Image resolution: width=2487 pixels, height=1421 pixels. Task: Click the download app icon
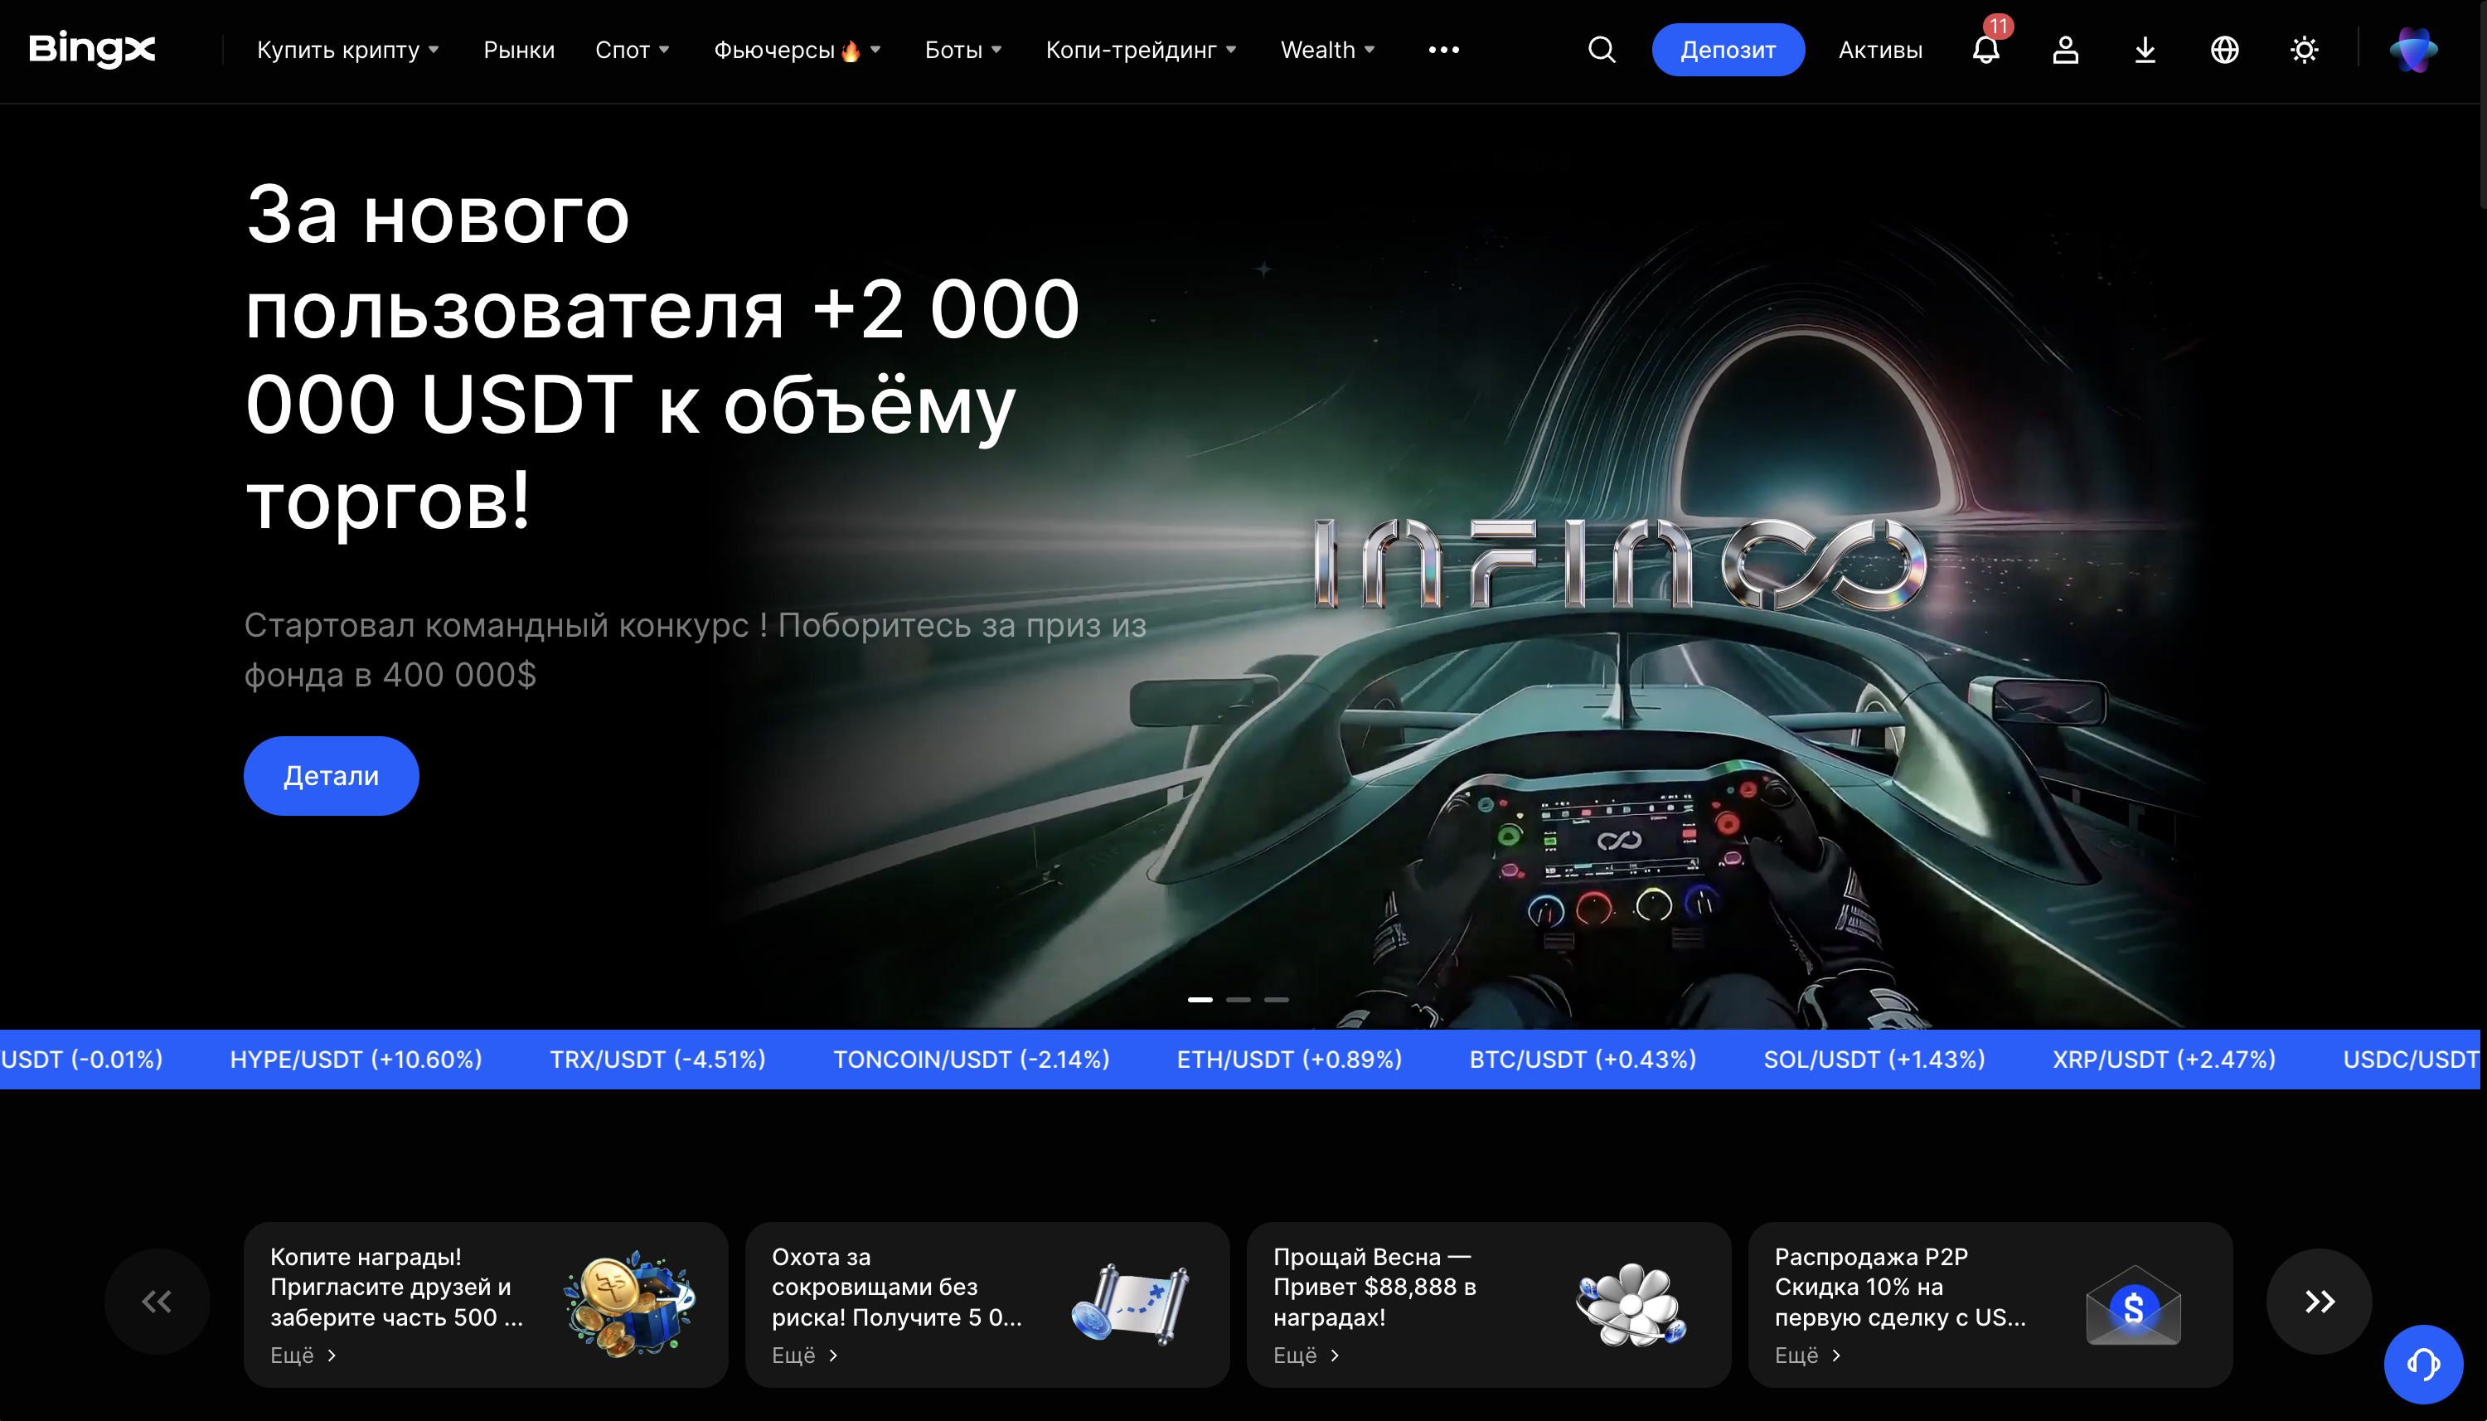pos(2145,50)
